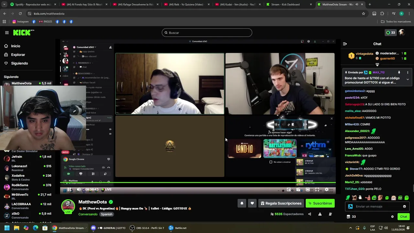The image size is (414, 233).
Task: Report the stream with warning icon
Action: (x=320, y=214)
